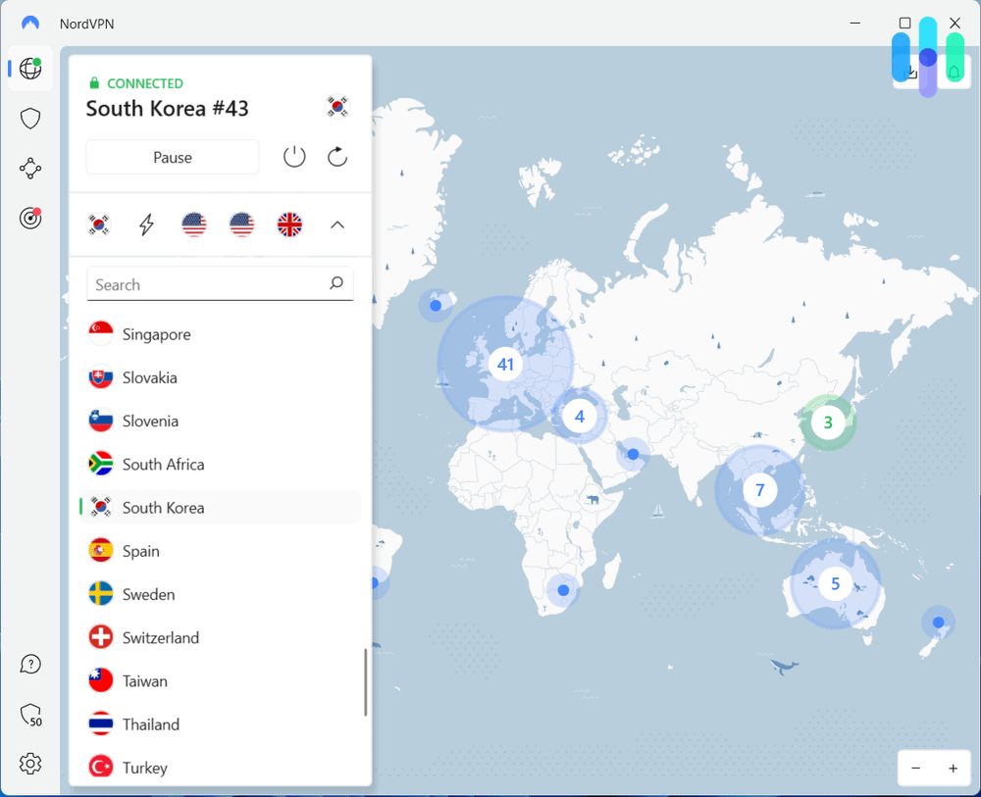Expand the Europe cluster showing 41 servers
The height and width of the screenshot is (797, 981).
(504, 364)
